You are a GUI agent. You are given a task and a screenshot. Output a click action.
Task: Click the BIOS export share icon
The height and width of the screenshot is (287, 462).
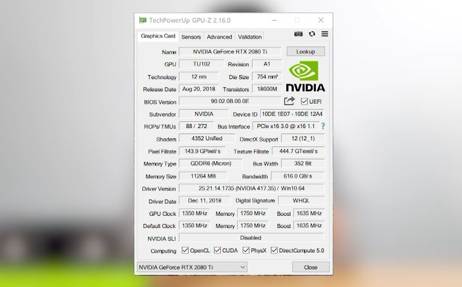289,101
